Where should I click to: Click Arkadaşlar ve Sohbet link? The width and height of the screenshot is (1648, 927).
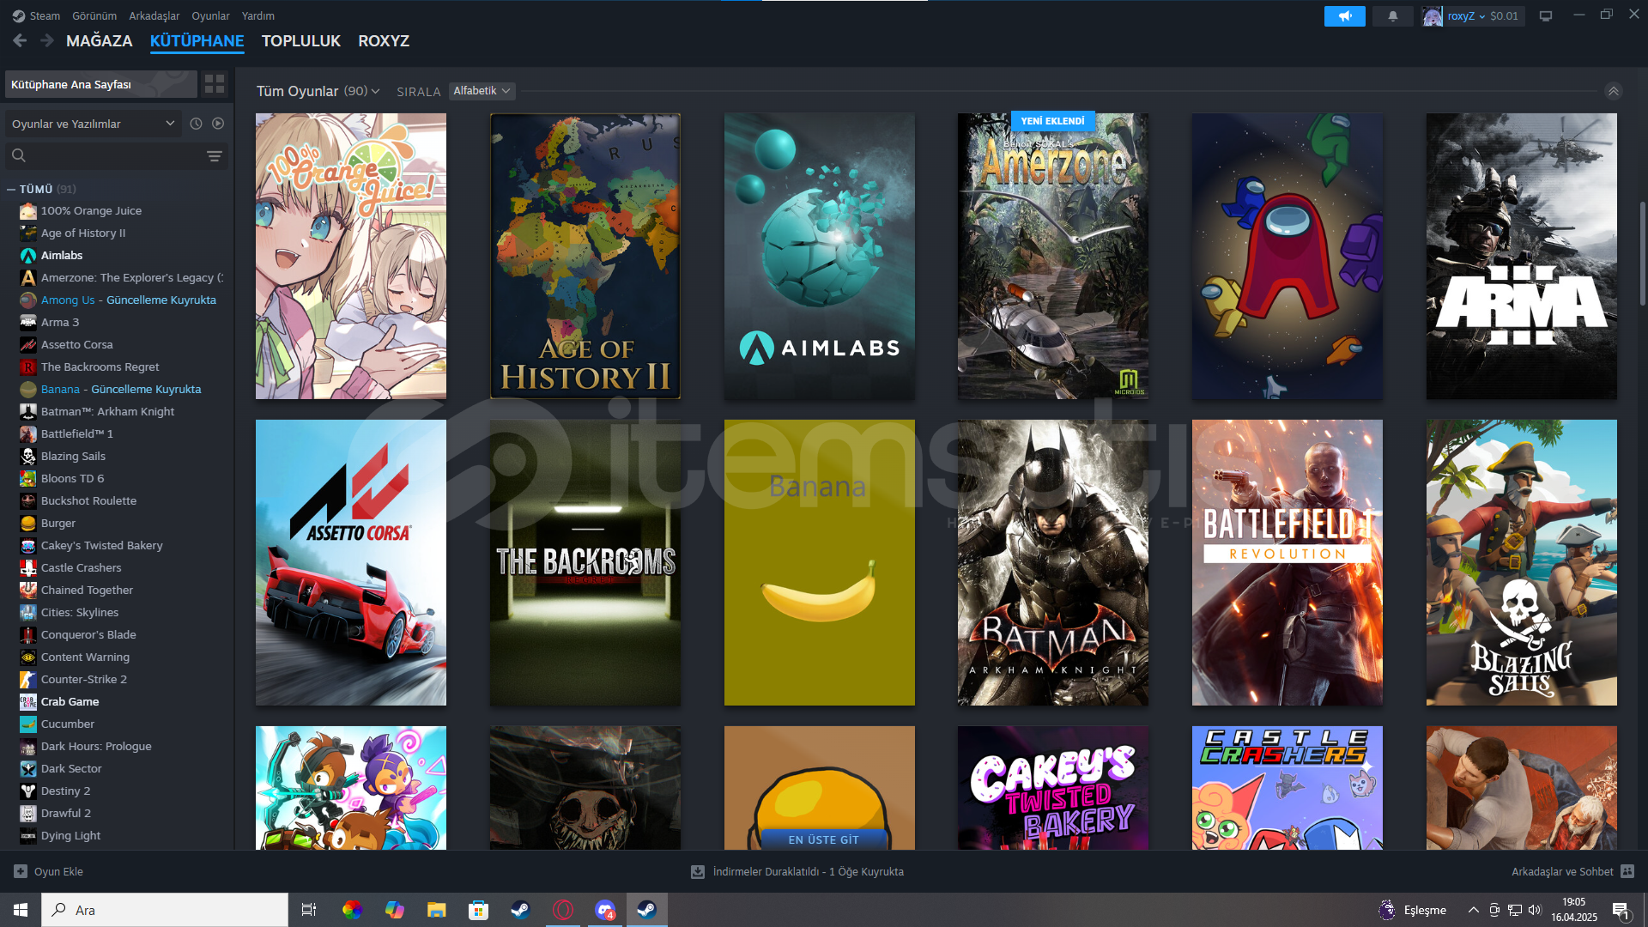(x=1562, y=871)
